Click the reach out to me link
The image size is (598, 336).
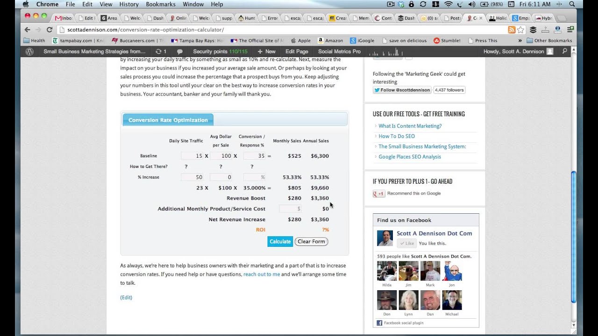click(x=262, y=274)
